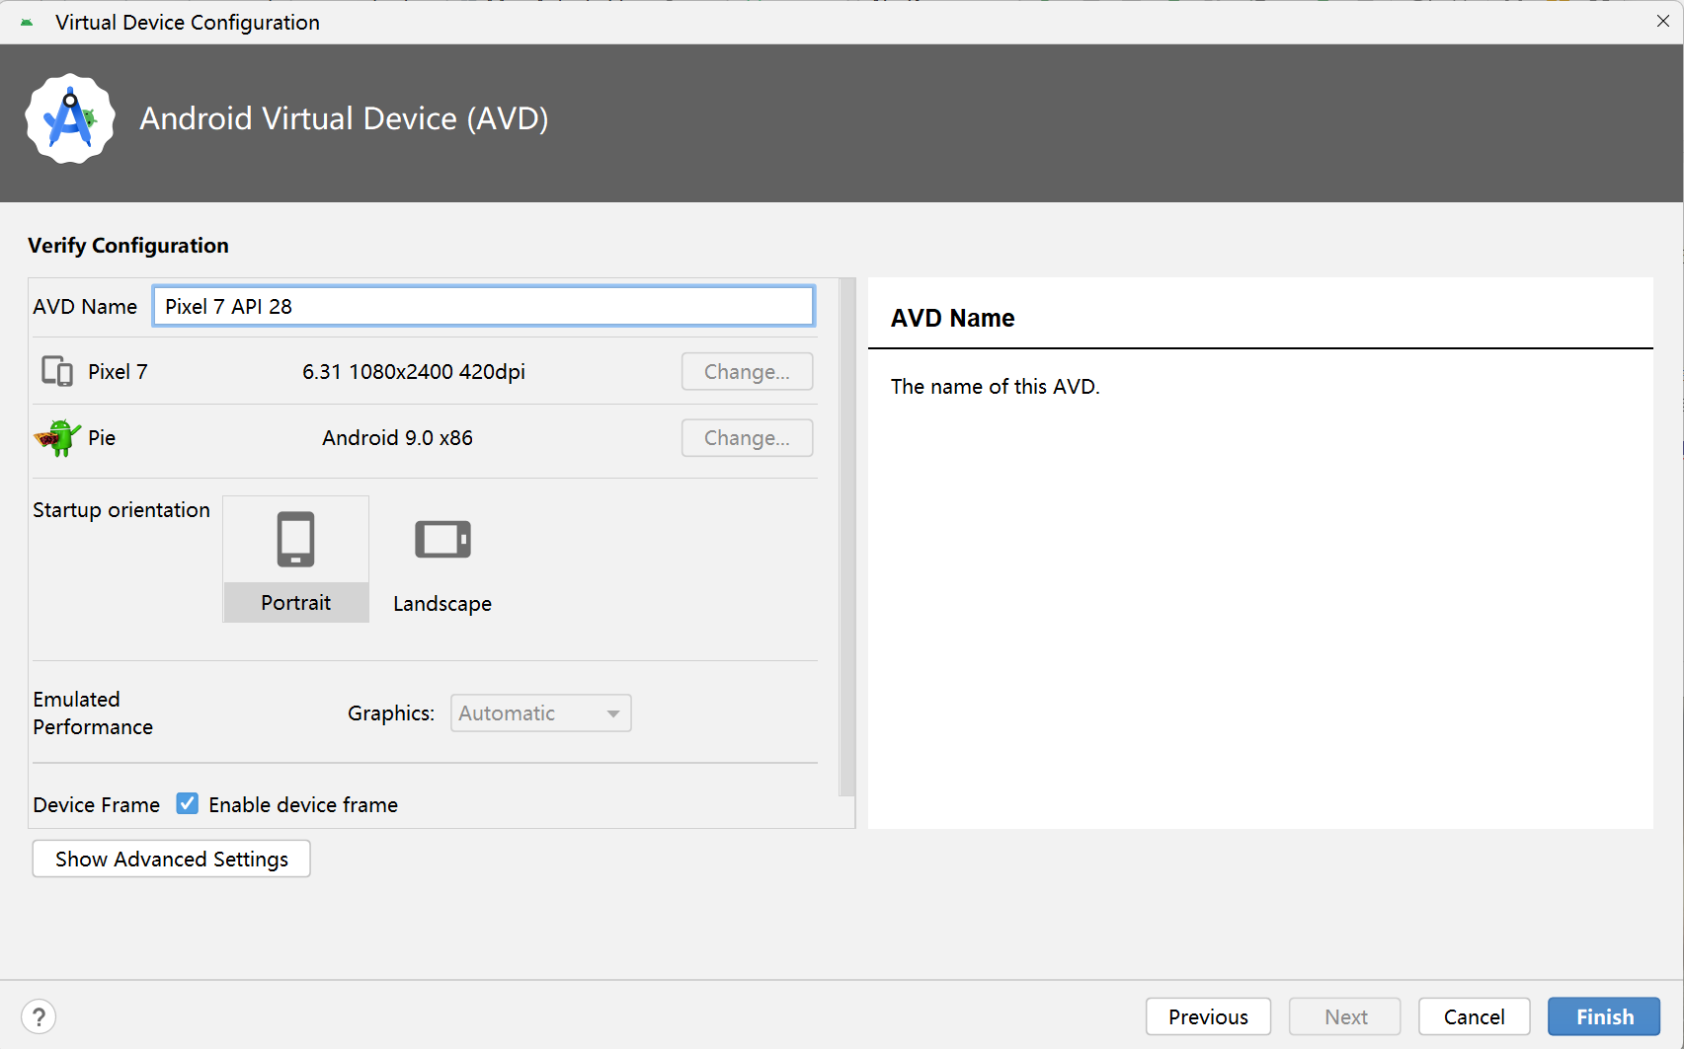Viewport: 1684px width, 1049px height.
Task: Click Change button for Pixel 7 device
Action: click(x=747, y=372)
